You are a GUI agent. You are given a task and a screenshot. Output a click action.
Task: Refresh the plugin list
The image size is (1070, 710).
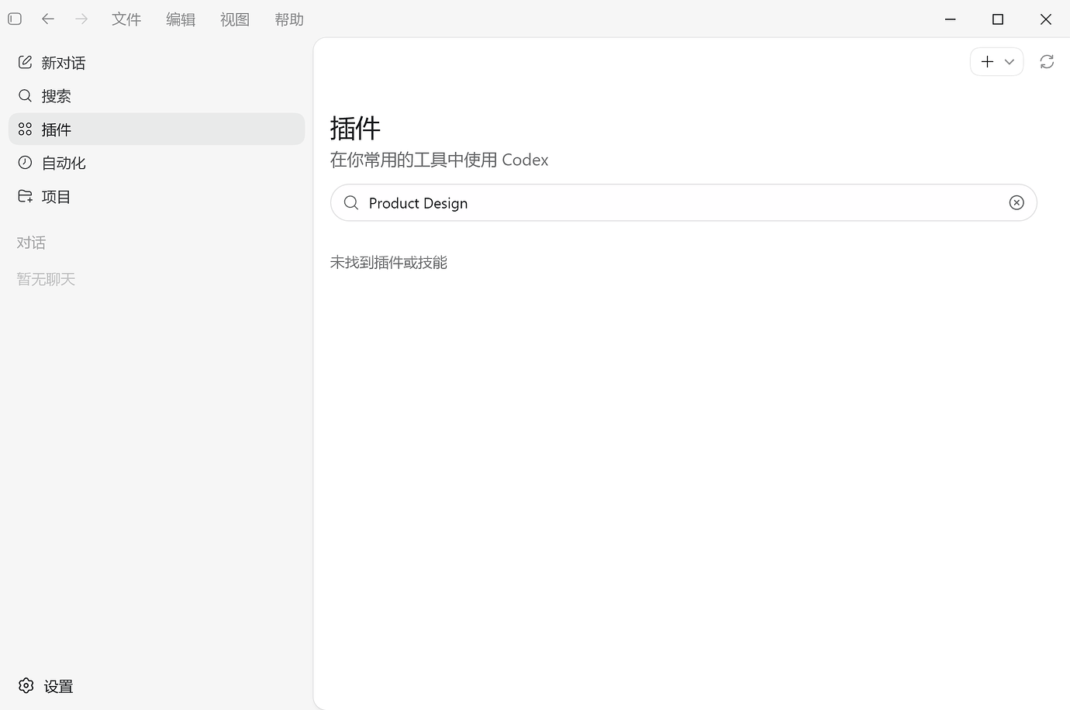click(x=1047, y=62)
